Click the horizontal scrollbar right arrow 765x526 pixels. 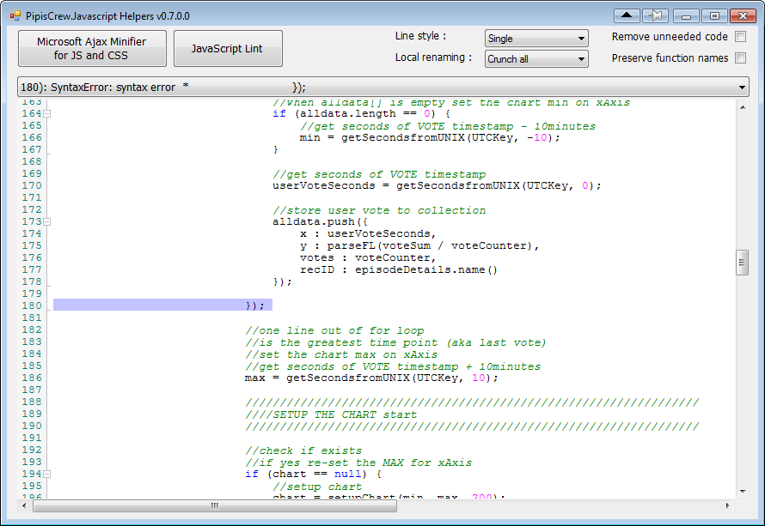pos(727,506)
